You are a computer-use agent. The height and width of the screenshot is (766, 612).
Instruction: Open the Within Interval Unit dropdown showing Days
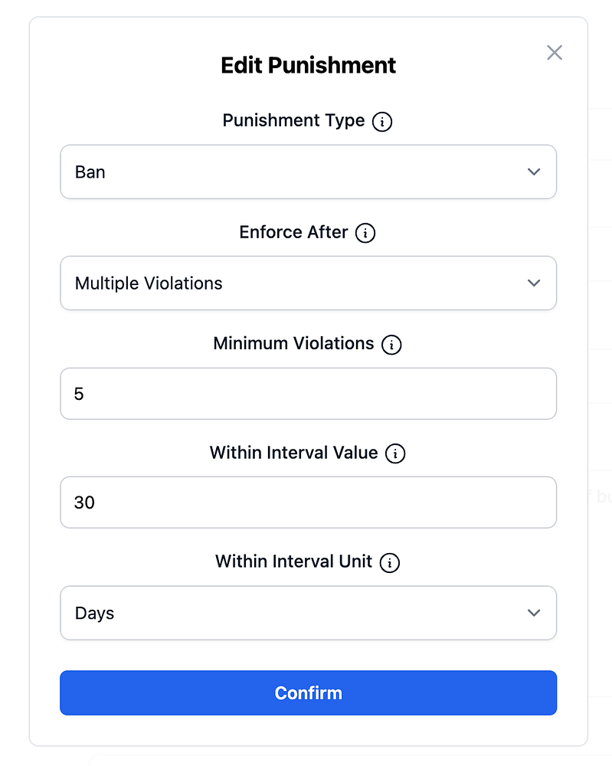click(308, 613)
